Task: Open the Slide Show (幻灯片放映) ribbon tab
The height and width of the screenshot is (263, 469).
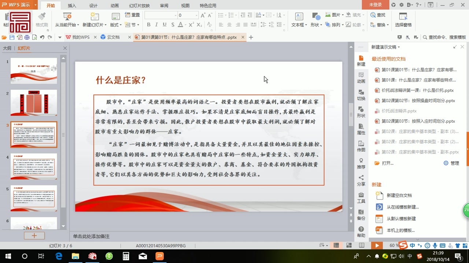Action: pyautogui.click(x=139, y=5)
